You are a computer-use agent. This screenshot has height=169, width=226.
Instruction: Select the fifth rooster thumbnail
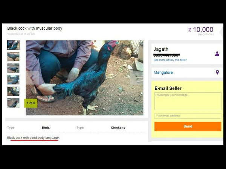pos(13,91)
